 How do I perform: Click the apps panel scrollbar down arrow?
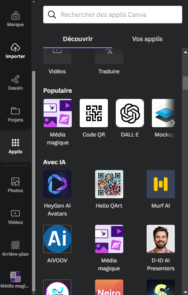[185, 292]
